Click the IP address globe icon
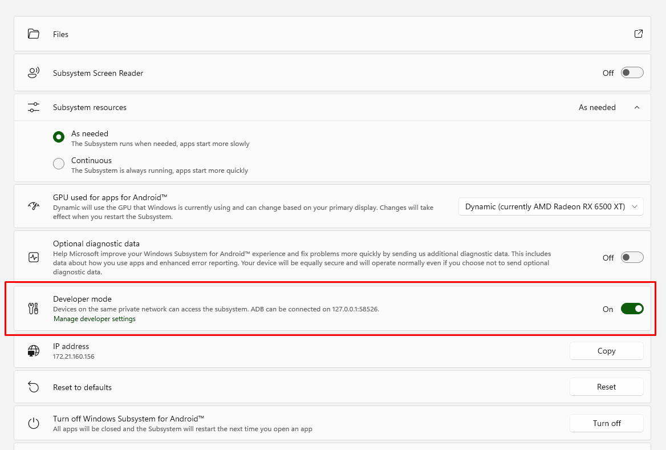Viewport: 666px width, 450px height. click(34, 351)
